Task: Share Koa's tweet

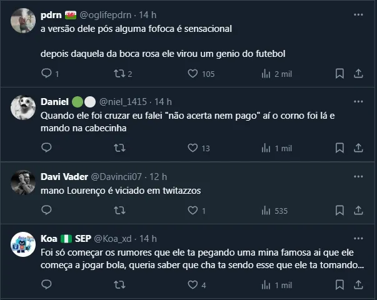Action: coord(358,285)
